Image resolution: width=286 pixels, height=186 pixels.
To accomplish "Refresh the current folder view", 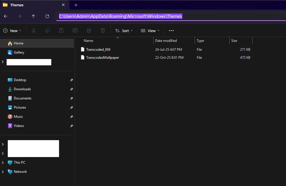I will pyautogui.click(x=47, y=16).
